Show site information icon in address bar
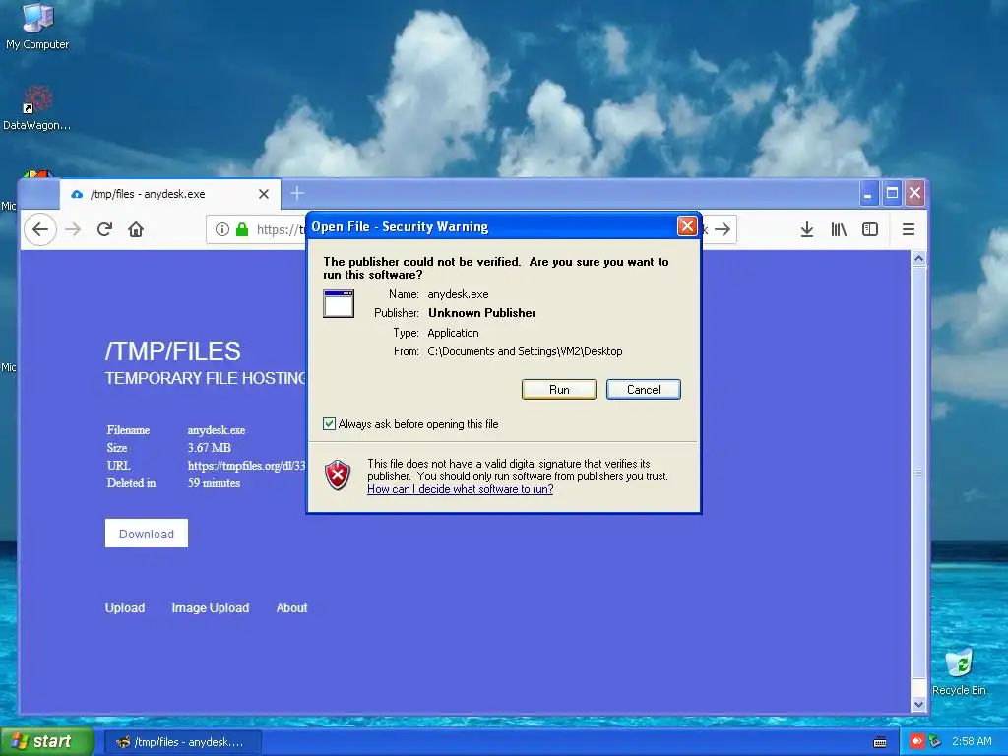 click(222, 229)
